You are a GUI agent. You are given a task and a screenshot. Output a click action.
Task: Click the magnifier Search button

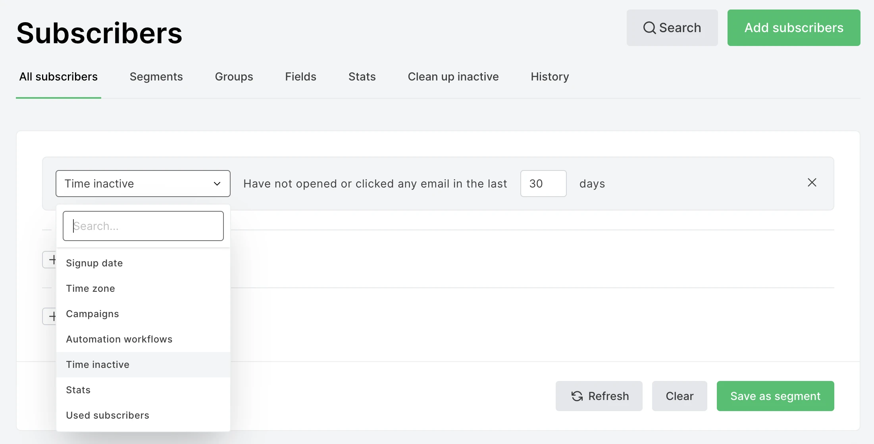[x=672, y=28]
